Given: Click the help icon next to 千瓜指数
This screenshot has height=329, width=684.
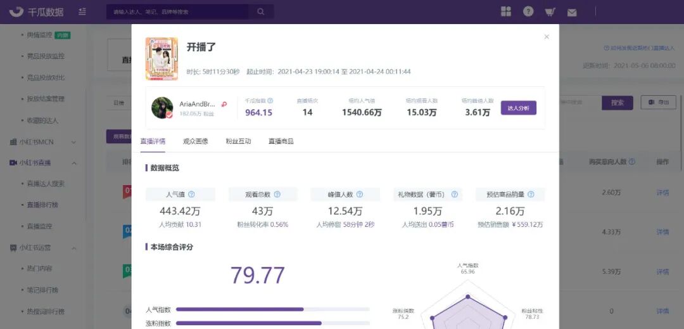Looking at the screenshot, I should click(x=270, y=101).
